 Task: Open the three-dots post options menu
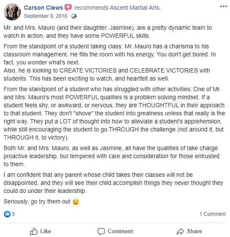pos(223,6)
